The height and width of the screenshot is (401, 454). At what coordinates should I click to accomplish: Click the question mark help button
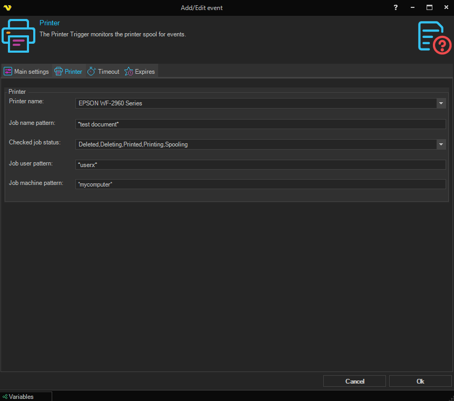pyautogui.click(x=395, y=8)
